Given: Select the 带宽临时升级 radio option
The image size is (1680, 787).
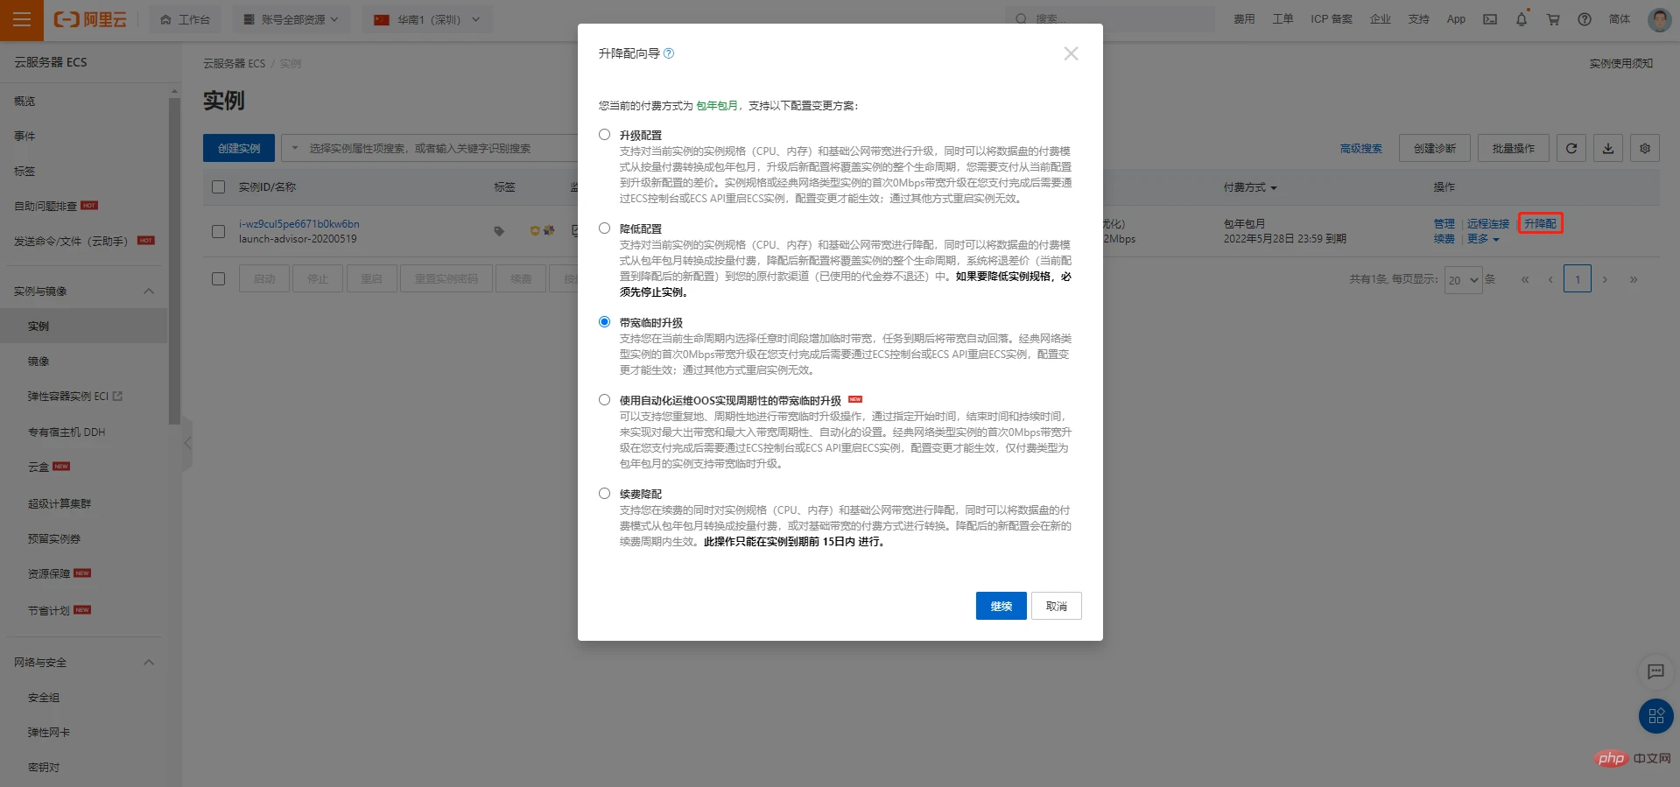Looking at the screenshot, I should tap(604, 322).
